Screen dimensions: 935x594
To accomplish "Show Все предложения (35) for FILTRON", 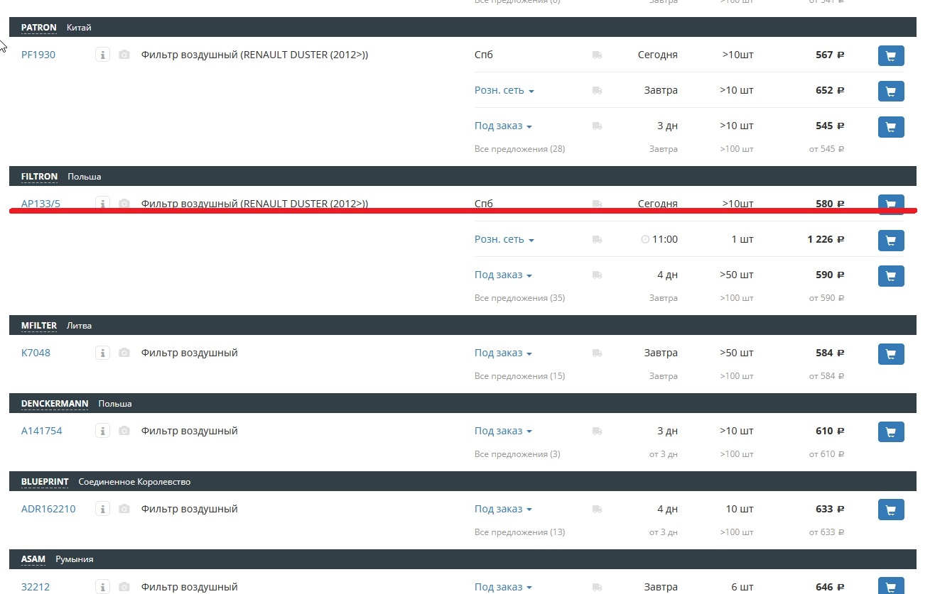I will point(519,298).
